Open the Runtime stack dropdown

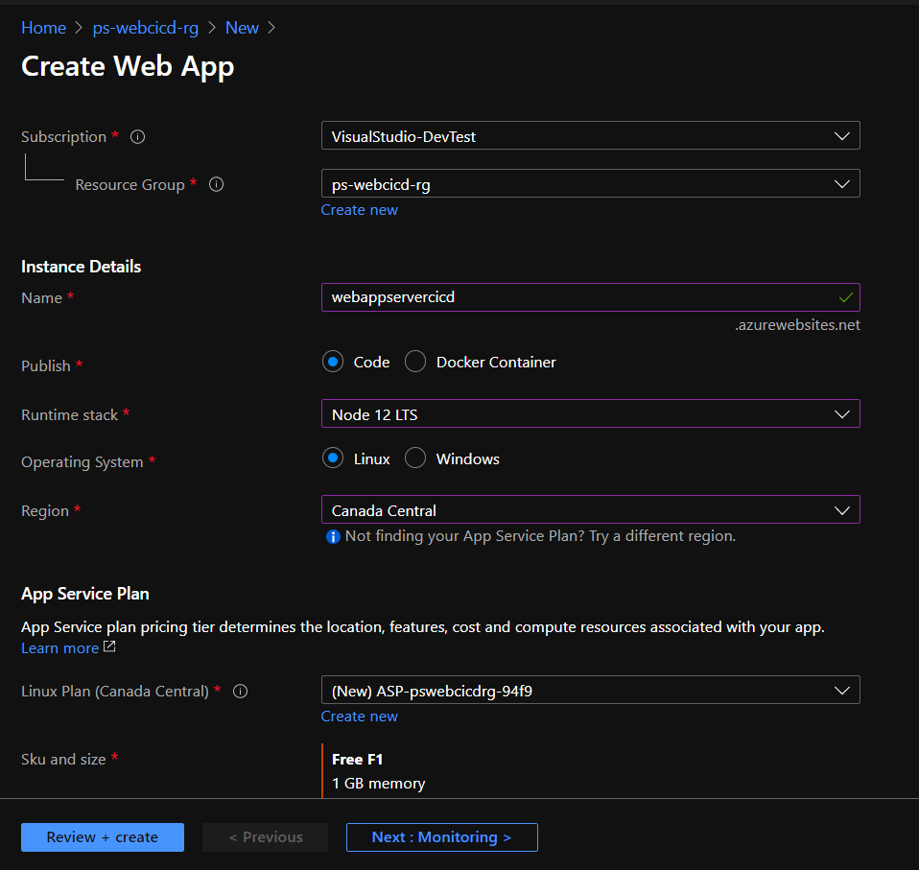(x=842, y=413)
